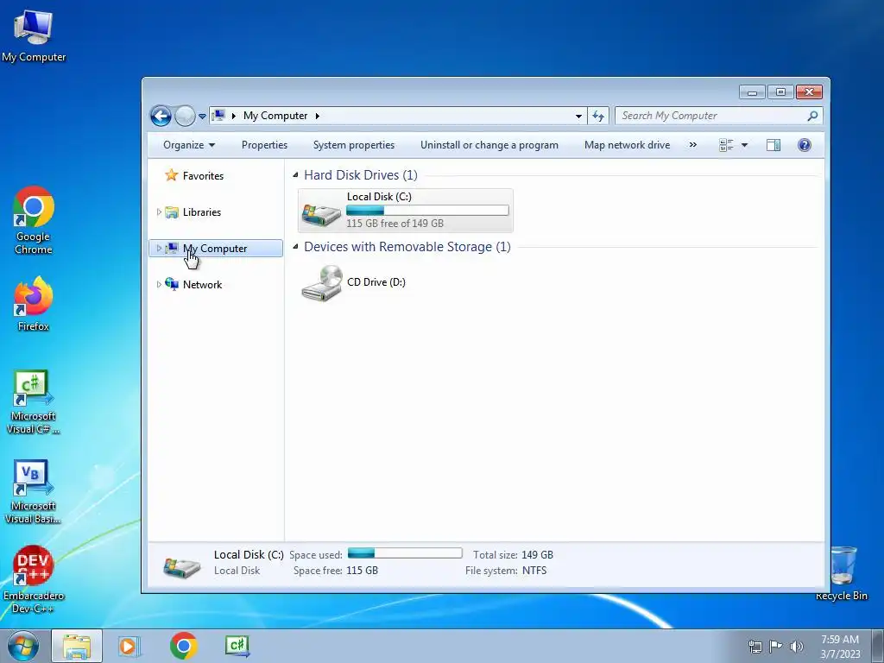The width and height of the screenshot is (884, 663).
Task: Open the Action Center flag tray icon
Action: (x=776, y=647)
